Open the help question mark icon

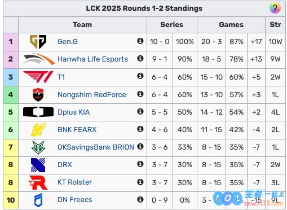pyautogui.click(x=275, y=8)
